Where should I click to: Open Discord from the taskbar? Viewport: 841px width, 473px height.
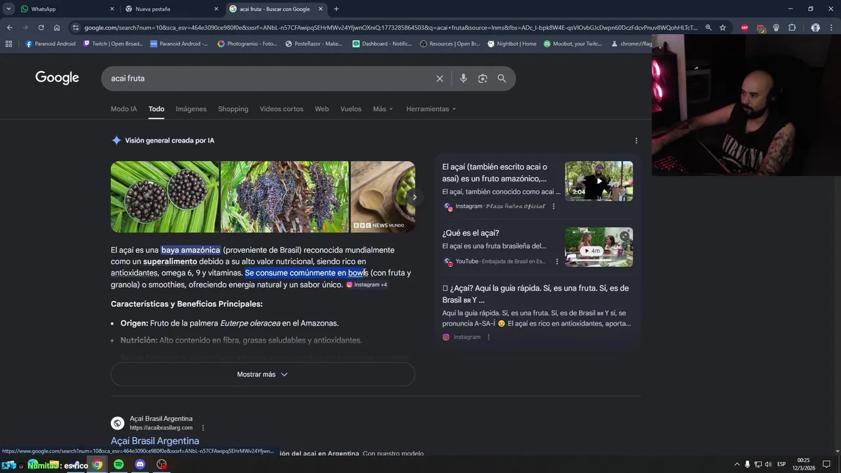click(x=140, y=464)
